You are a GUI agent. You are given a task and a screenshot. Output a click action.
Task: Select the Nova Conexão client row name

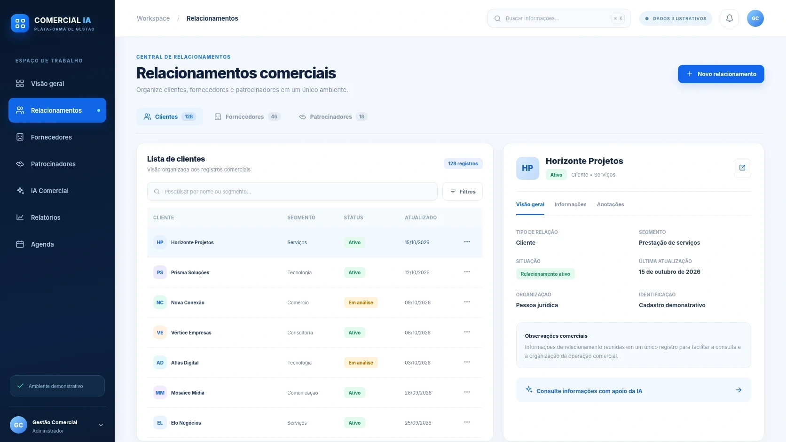tap(188, 302)
